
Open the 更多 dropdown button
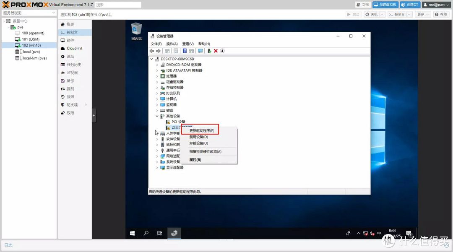[x=423, y=14]
